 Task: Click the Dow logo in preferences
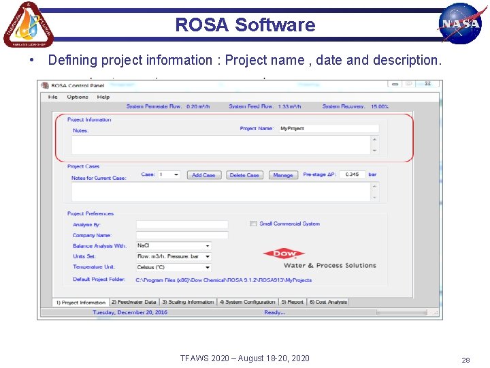284,253
